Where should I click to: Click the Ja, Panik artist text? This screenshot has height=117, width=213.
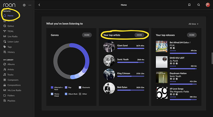(174, 61)
